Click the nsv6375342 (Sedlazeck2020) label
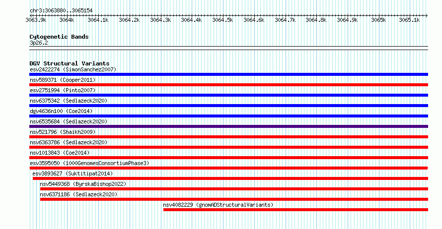The width and height of the screenshot is (442, 229). pos(69,101)
